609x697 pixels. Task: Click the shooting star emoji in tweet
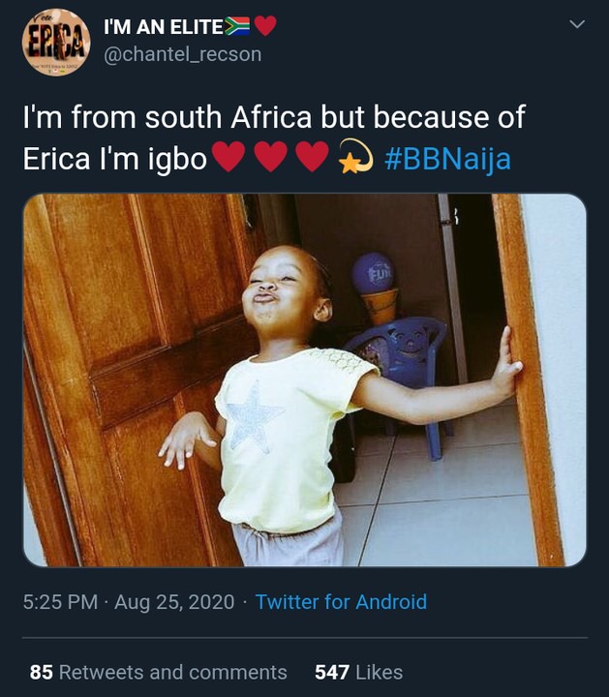click(355, 156)
